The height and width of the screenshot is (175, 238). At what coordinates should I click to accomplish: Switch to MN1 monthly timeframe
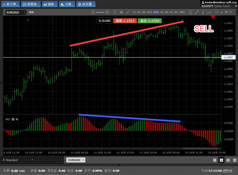(x=182, y=12)
